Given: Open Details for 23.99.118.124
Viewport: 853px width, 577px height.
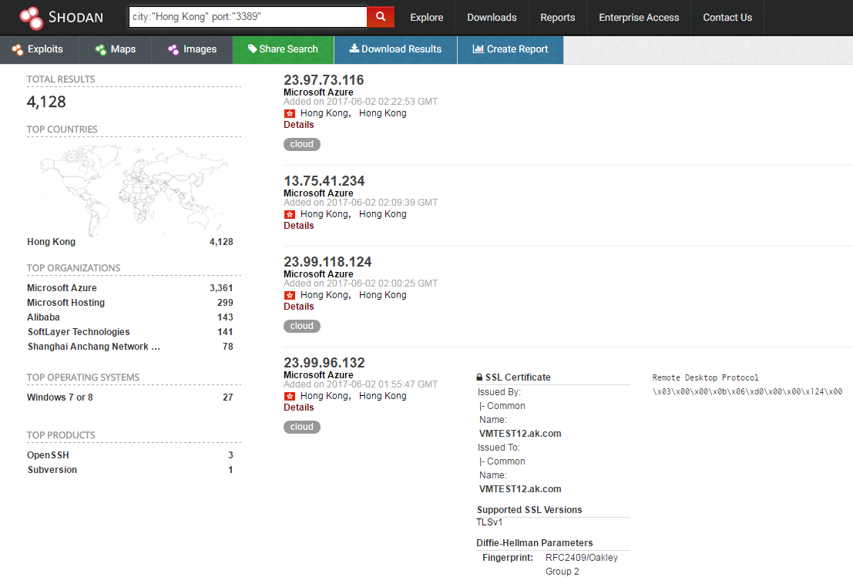Looking at the screenshot, I should click(299, 306).
